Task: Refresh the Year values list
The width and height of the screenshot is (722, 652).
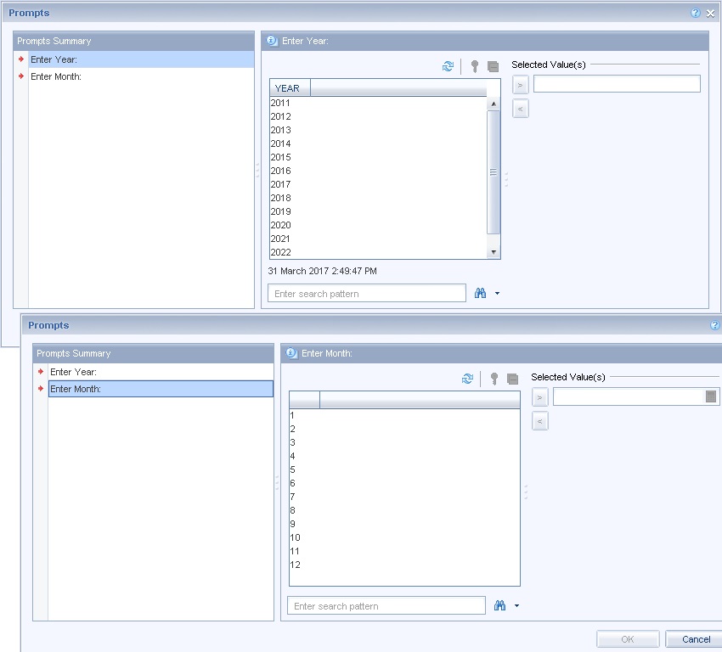Action: pos(448,66)
